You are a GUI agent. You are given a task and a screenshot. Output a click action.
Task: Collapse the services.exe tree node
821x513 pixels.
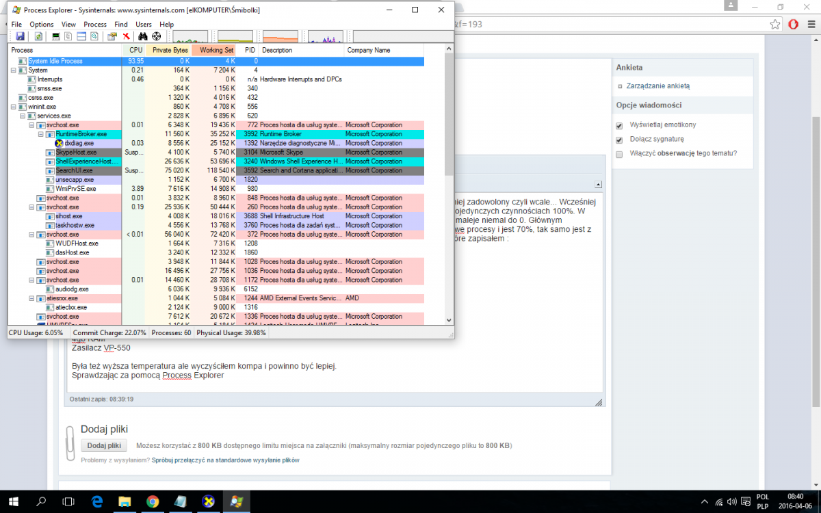[x=23, y=116]
